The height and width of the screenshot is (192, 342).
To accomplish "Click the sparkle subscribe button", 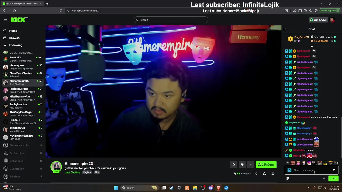I will pyautogui.click(x=251, y=165).
